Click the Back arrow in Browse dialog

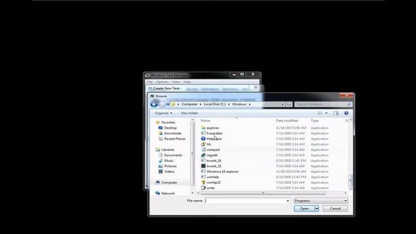[x=154, y=104]
